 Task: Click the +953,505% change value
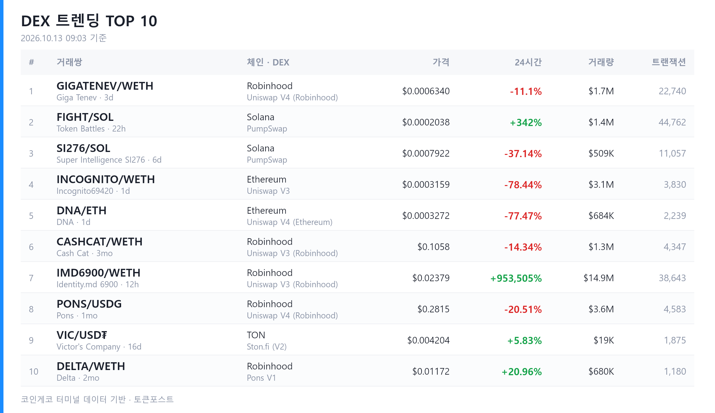[516, 278]
